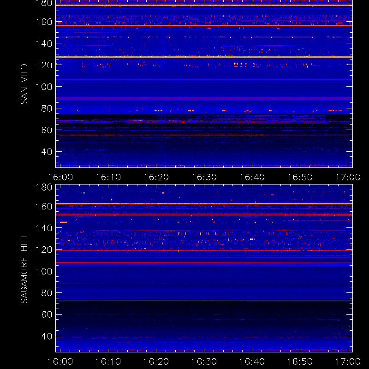Click San Vito plot's 16:30 time label
This screenshot has width=369, height=369.
click(204, 177)
